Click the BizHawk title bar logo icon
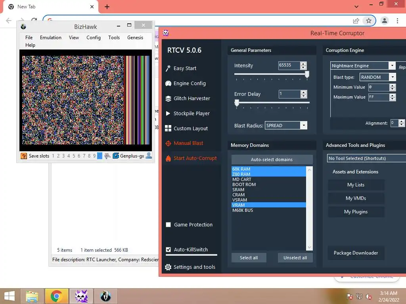Image resolution: width=406 pixels, height=304 pixels. click(23, 27)
